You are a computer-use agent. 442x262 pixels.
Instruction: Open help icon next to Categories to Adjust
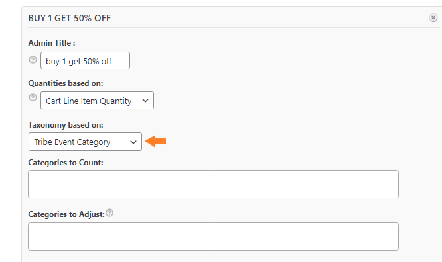(110, 213)
